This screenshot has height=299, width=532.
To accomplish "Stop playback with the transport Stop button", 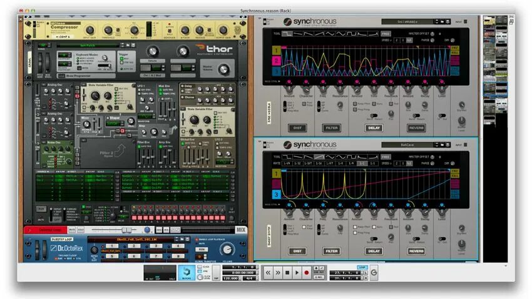I will [x=287, y=273].
